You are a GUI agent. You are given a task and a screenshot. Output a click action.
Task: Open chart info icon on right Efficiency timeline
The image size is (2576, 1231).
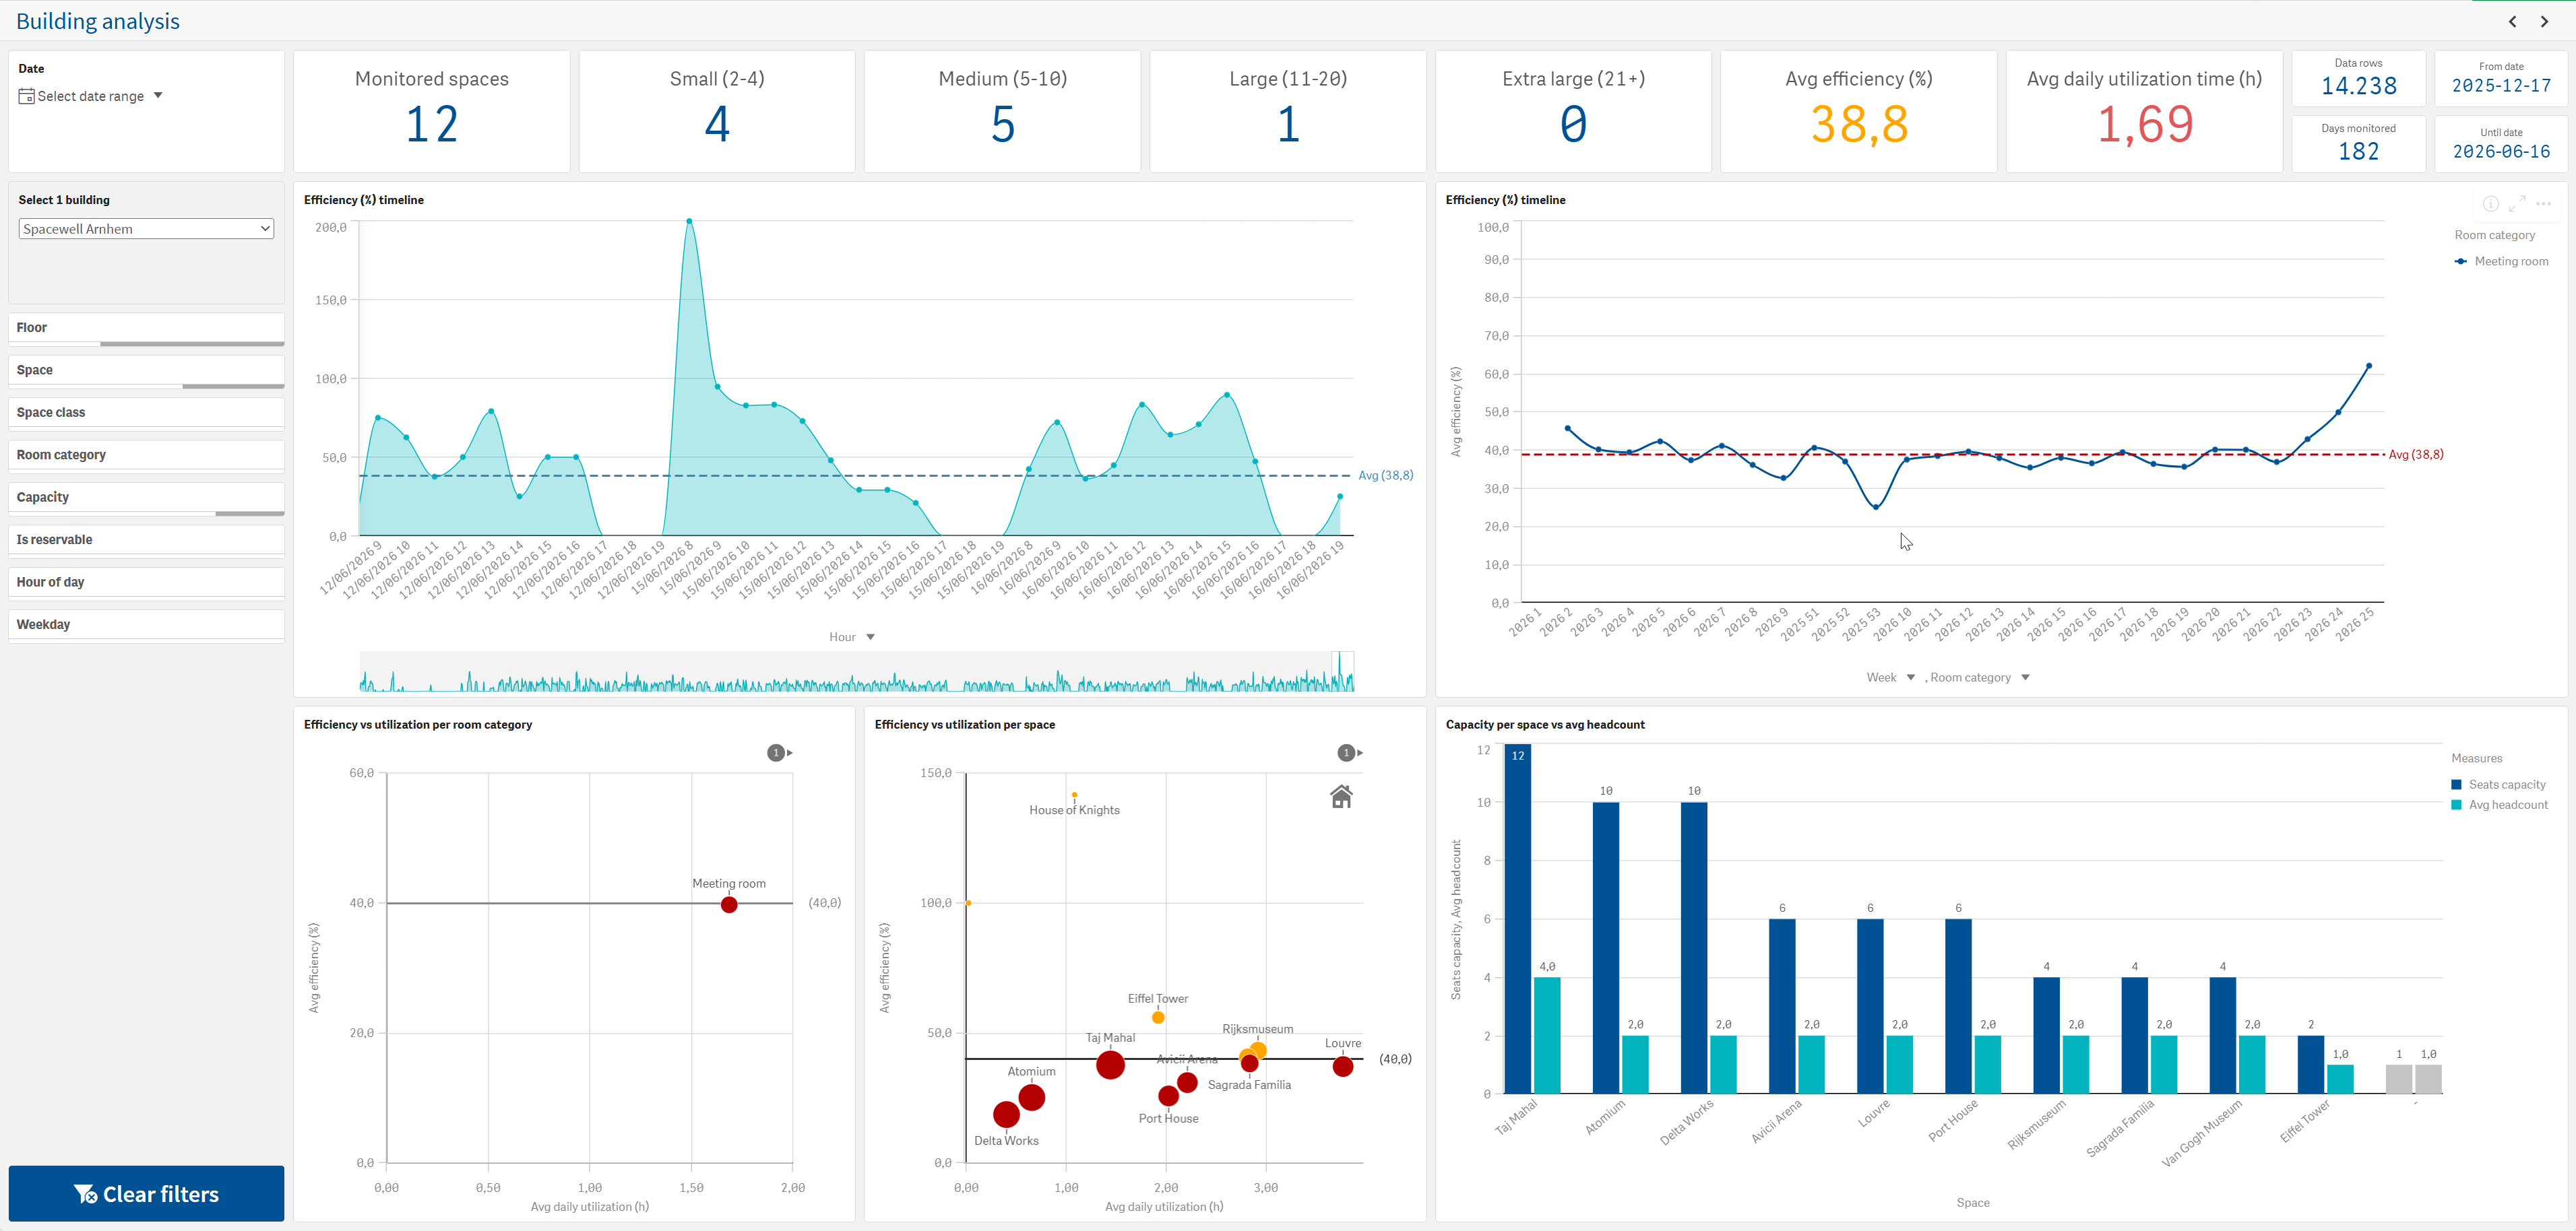[2491, 204]
